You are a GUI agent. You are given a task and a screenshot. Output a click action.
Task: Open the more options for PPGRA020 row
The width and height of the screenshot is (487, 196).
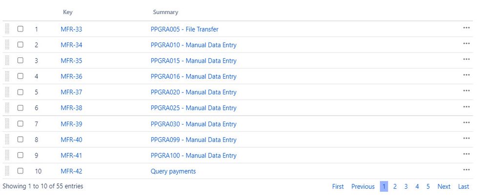coord(466,91)
